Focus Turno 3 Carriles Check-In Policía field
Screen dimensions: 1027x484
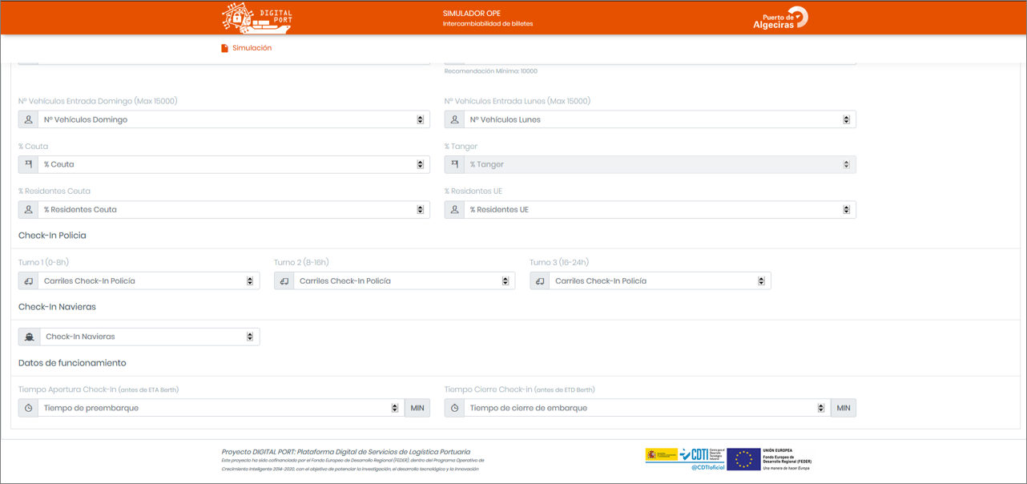pyautogui.click(x=660, y=281)
